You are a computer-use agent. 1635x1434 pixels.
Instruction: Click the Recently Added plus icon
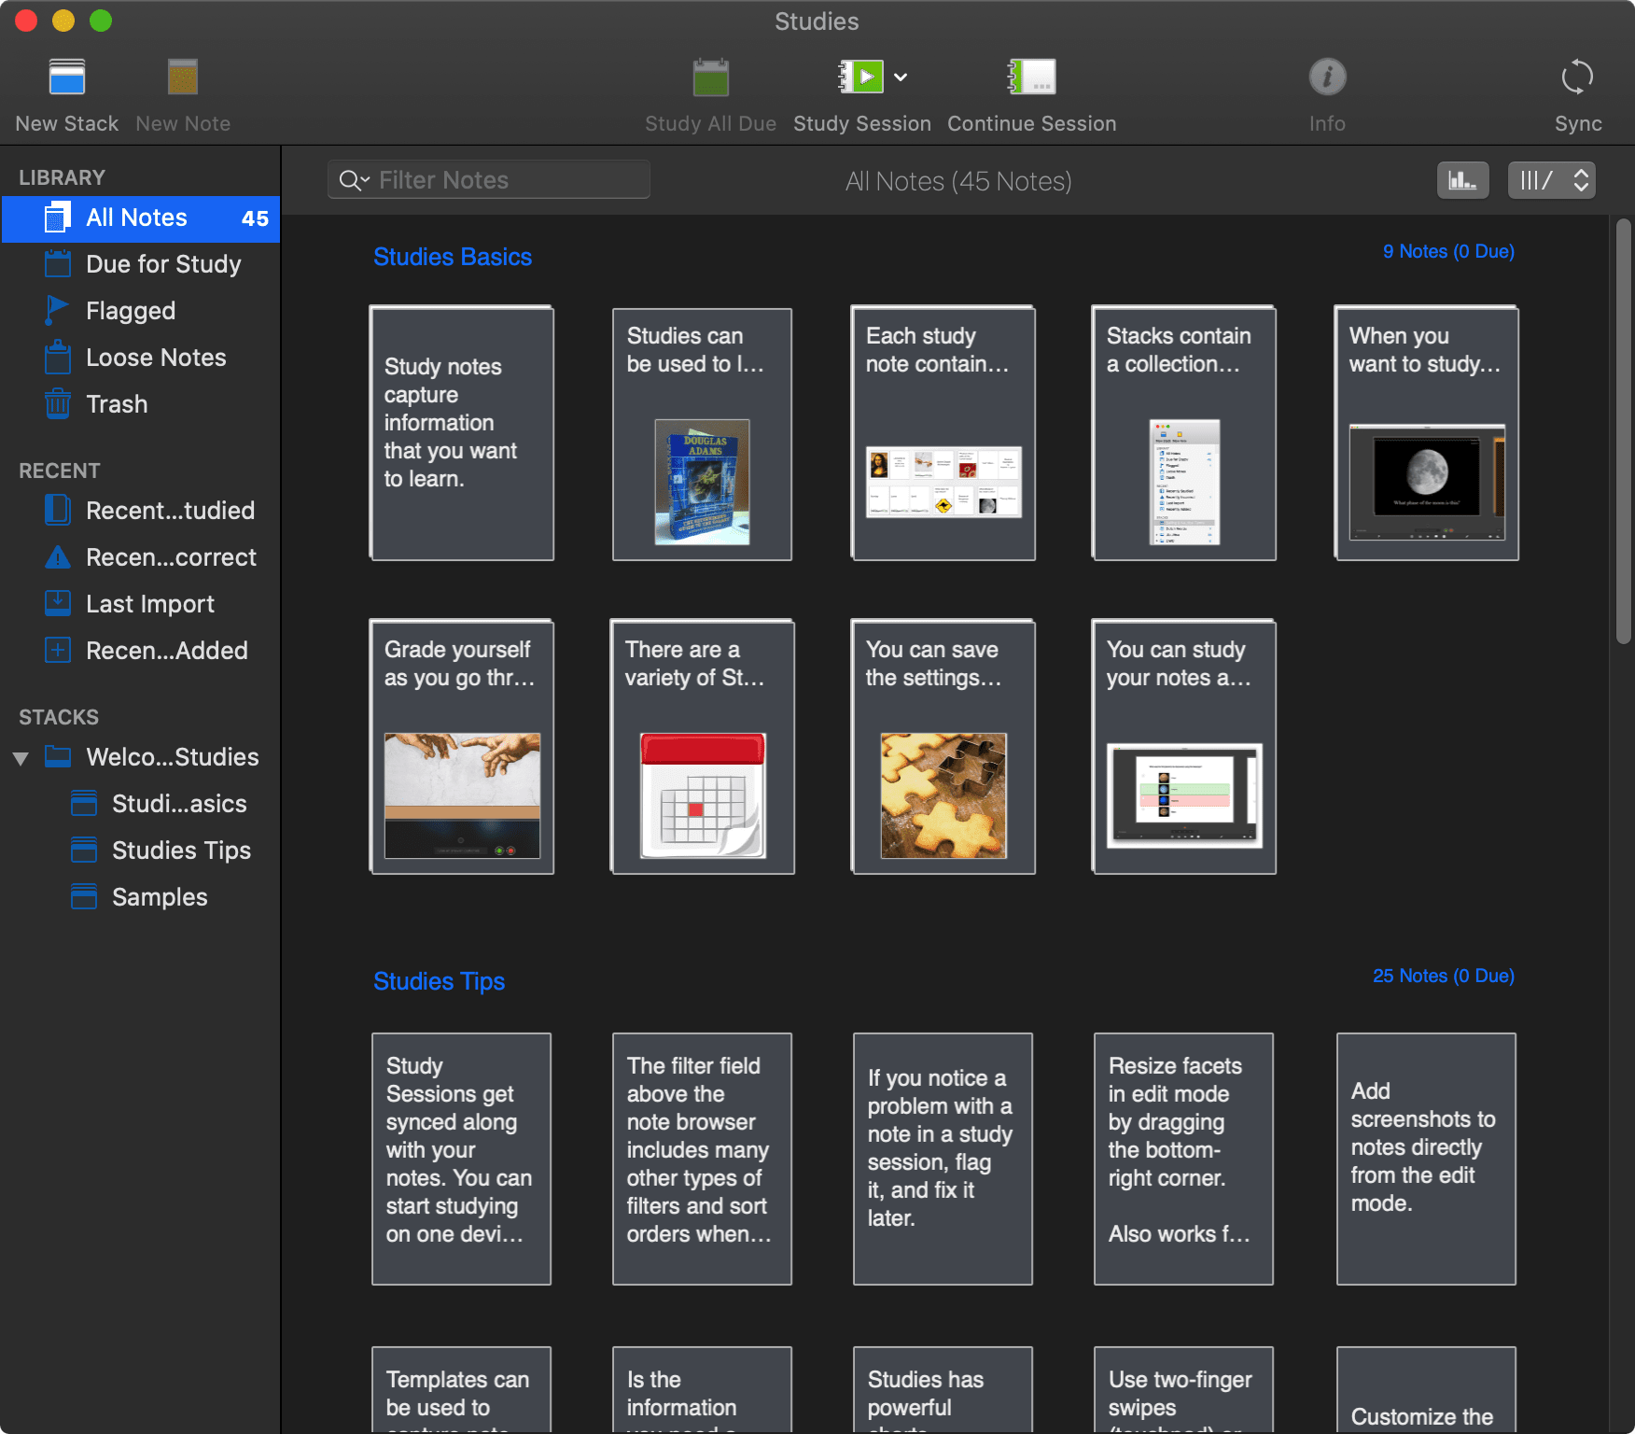(x=58, y=651)
